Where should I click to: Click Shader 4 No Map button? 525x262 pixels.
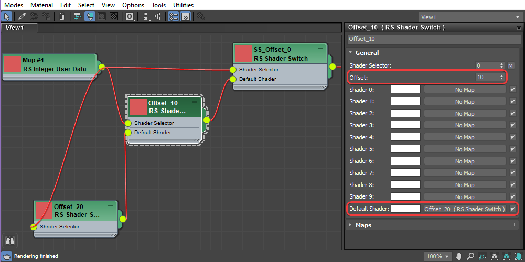click(465, 137)
